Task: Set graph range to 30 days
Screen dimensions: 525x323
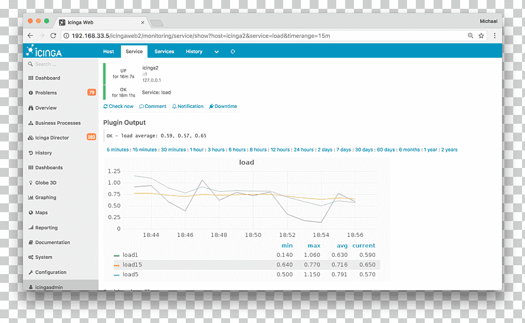Action: pos(364,150)
